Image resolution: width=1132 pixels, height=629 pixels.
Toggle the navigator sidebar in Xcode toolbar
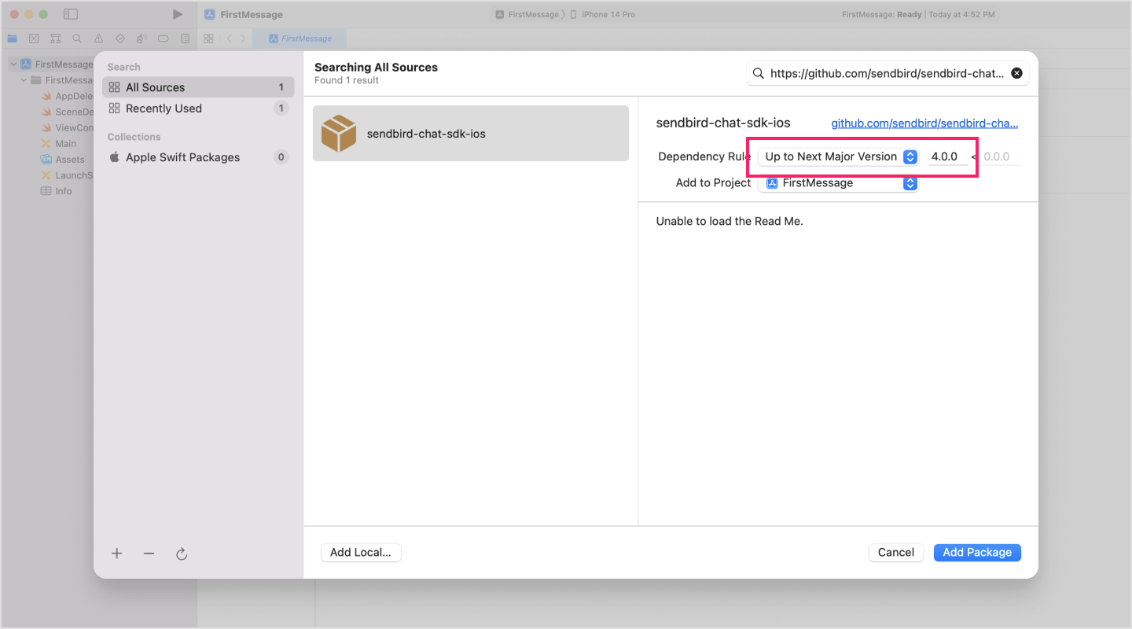click(71, 14)
